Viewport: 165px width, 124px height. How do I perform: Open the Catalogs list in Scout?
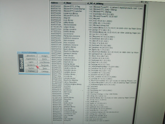point(44,71)
